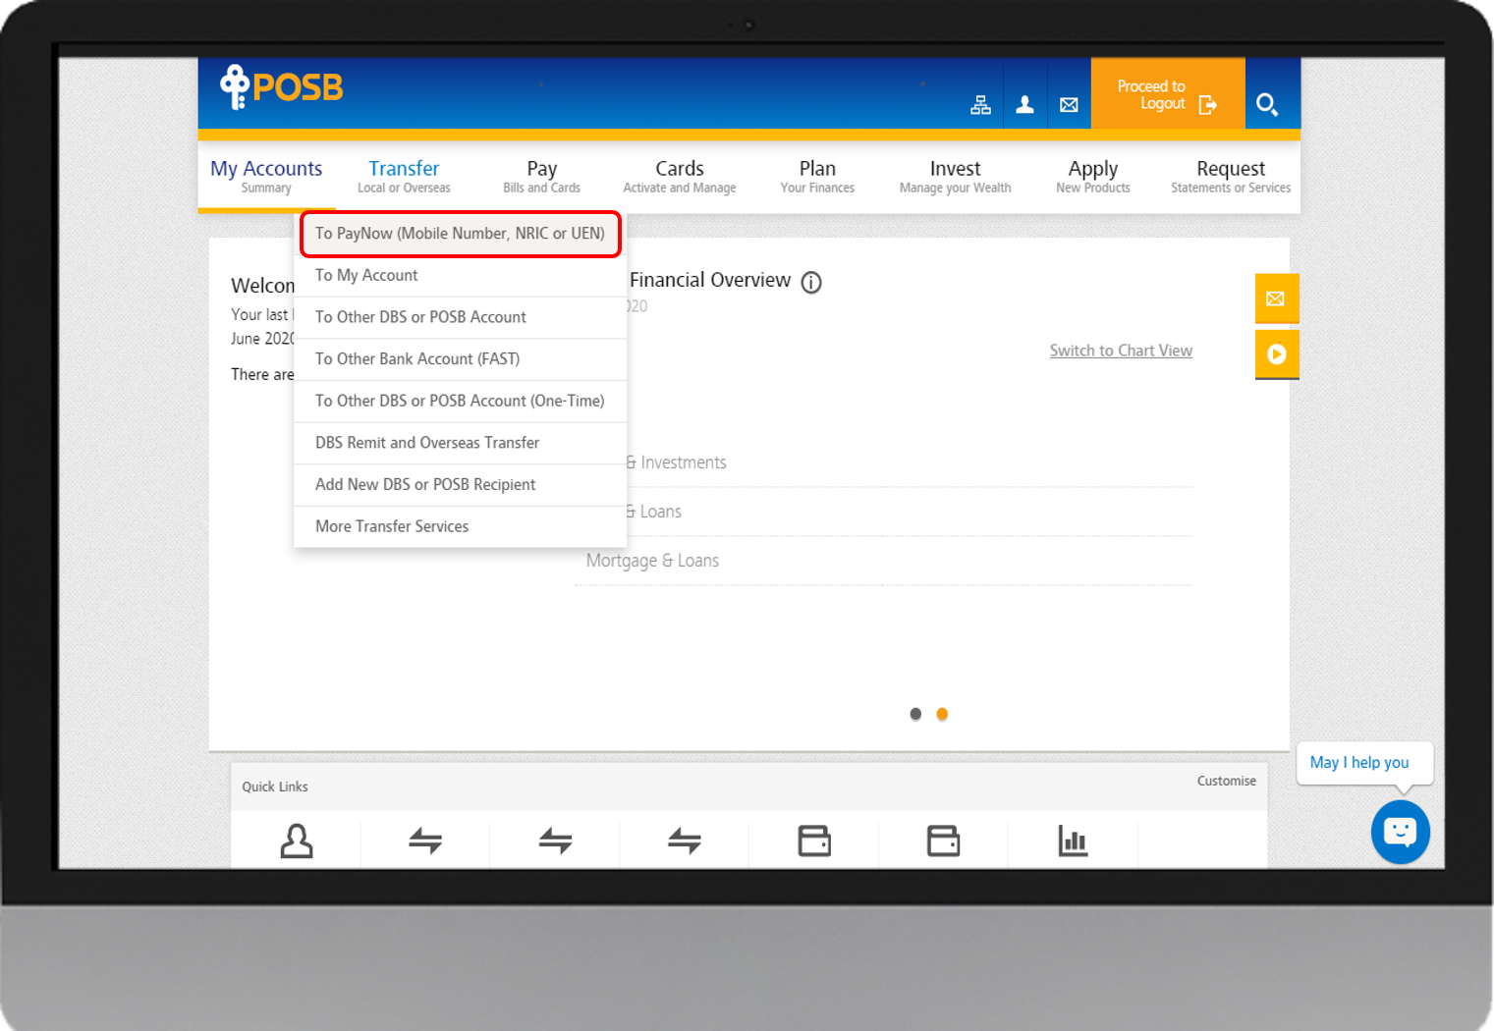Click Proceed to Logout button
This screenshot has height=1031, width=1494.
point(1168,94)
